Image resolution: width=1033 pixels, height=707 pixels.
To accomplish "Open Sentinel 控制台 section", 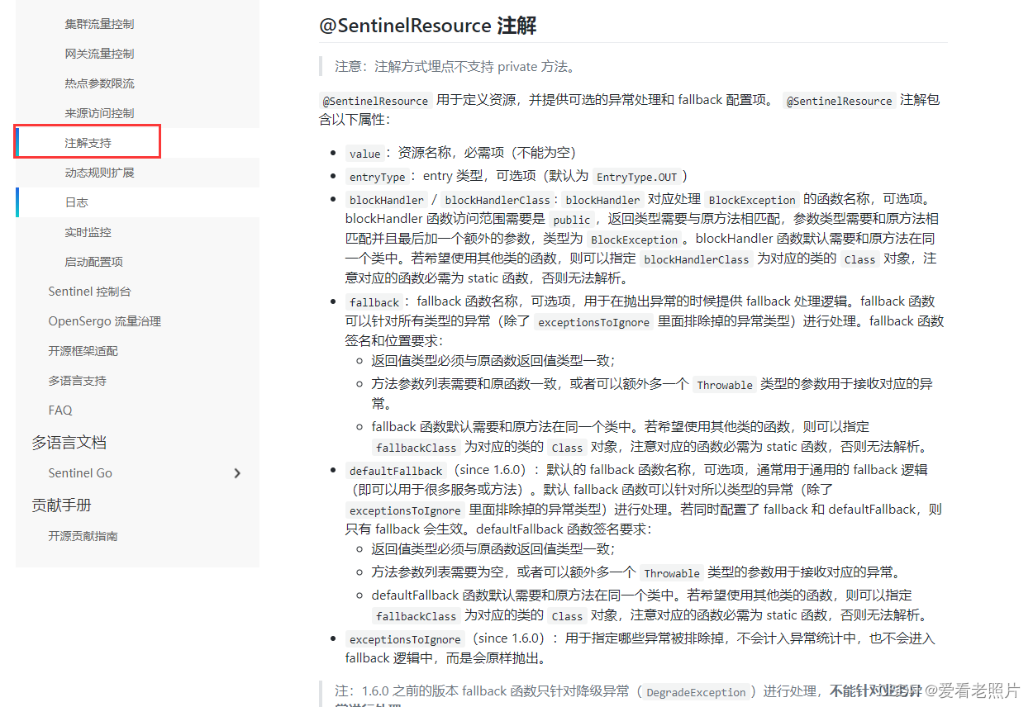I will coord(89,292).
